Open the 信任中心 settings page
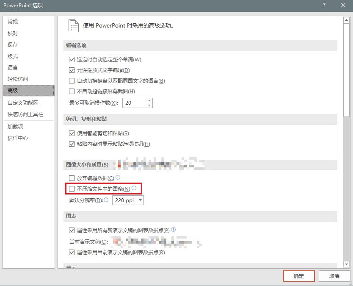 coord(18,137)
